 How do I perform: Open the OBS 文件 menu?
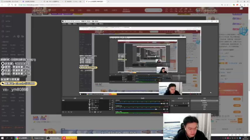tap(64, 24)
